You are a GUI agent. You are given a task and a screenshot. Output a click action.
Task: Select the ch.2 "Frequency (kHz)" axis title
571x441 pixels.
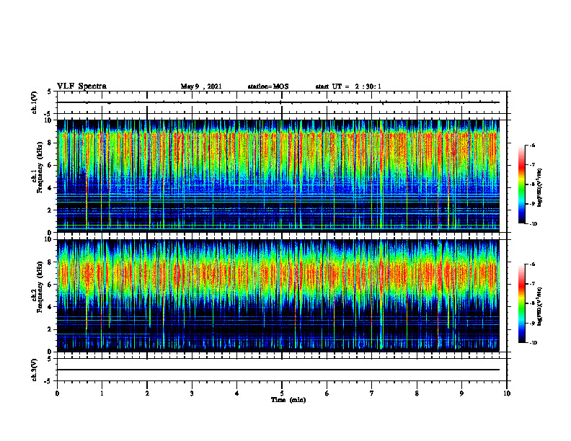click(x=40, y=287)
